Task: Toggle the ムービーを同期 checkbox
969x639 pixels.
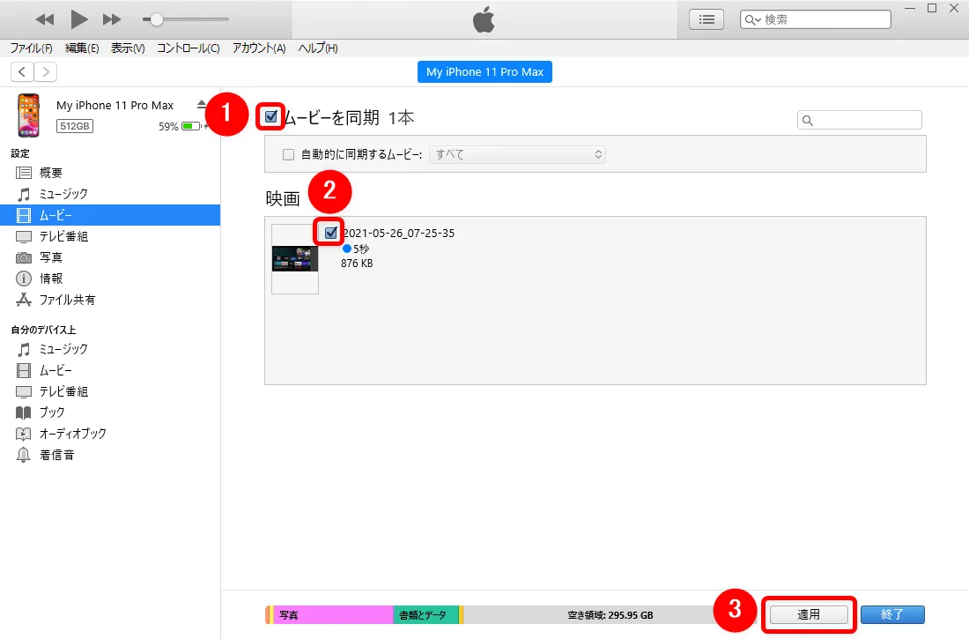Action: 270,116
